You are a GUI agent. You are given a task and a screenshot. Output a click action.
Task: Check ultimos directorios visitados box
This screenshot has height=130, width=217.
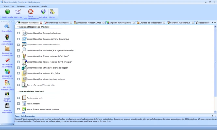[x=18, y=79]
